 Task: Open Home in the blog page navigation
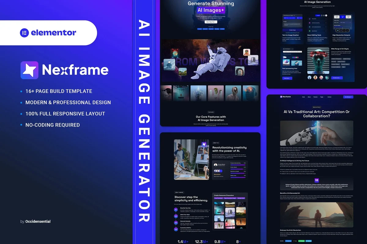coord(303,97)
